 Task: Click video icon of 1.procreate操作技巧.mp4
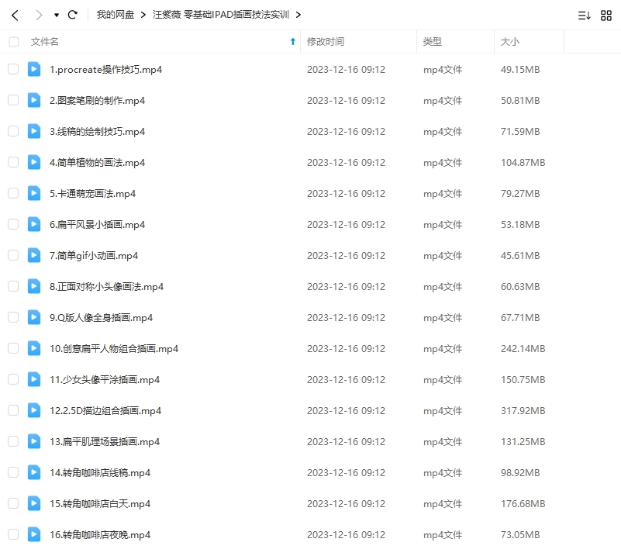click(34, 69)
